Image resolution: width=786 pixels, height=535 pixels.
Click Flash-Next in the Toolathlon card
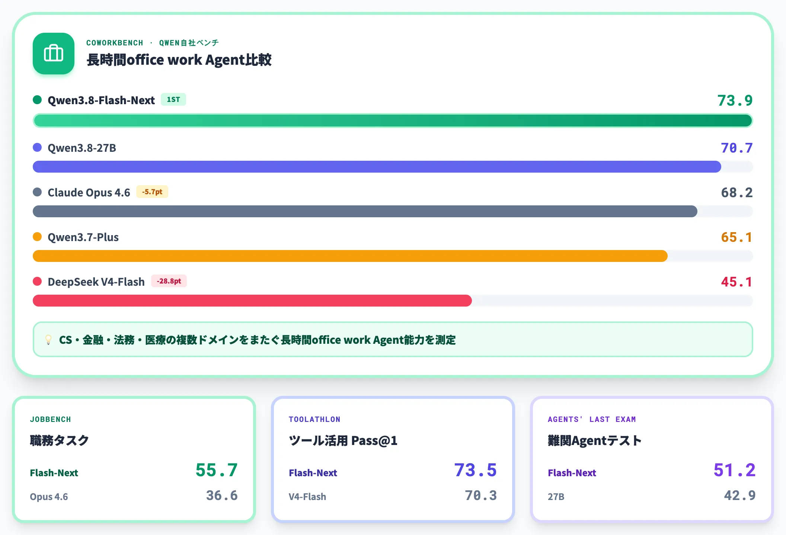tap(313, 473)
